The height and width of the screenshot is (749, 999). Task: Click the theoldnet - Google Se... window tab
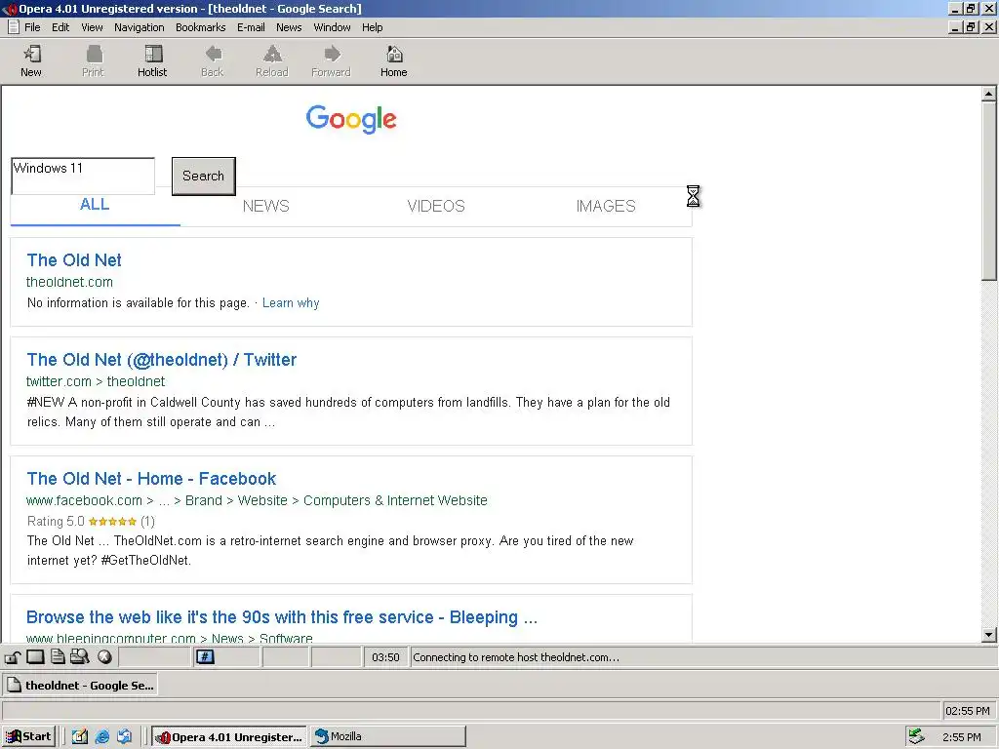[x=80, y=686]
